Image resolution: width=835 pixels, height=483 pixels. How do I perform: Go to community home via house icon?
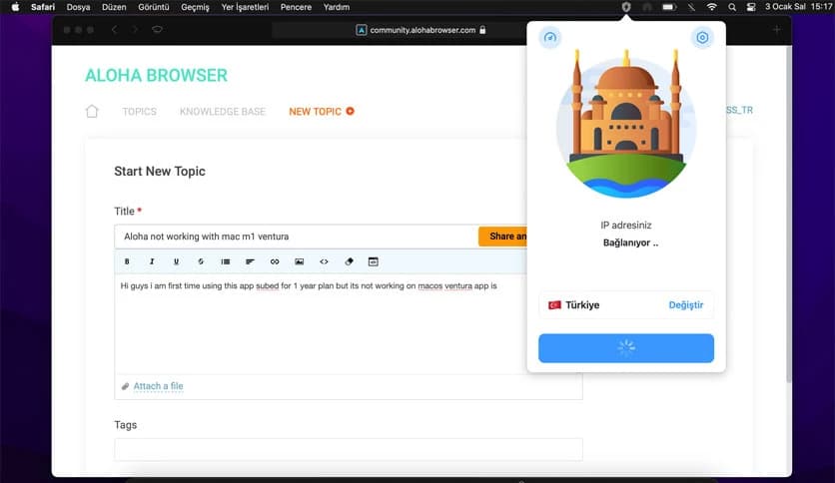92,111
